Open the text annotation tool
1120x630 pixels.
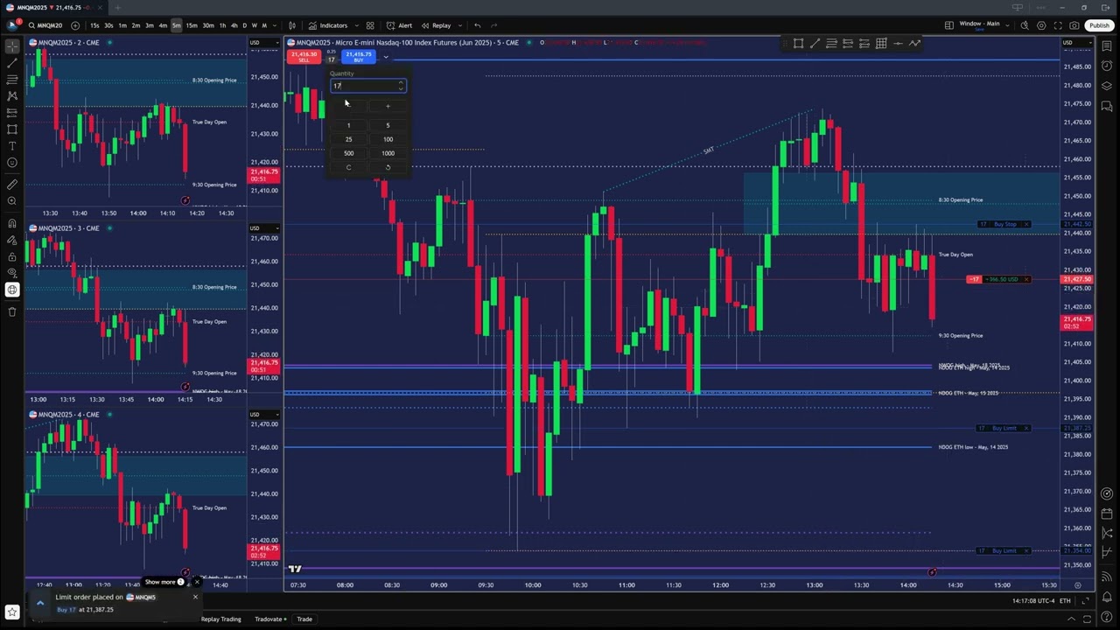click(x=12, y=145)
